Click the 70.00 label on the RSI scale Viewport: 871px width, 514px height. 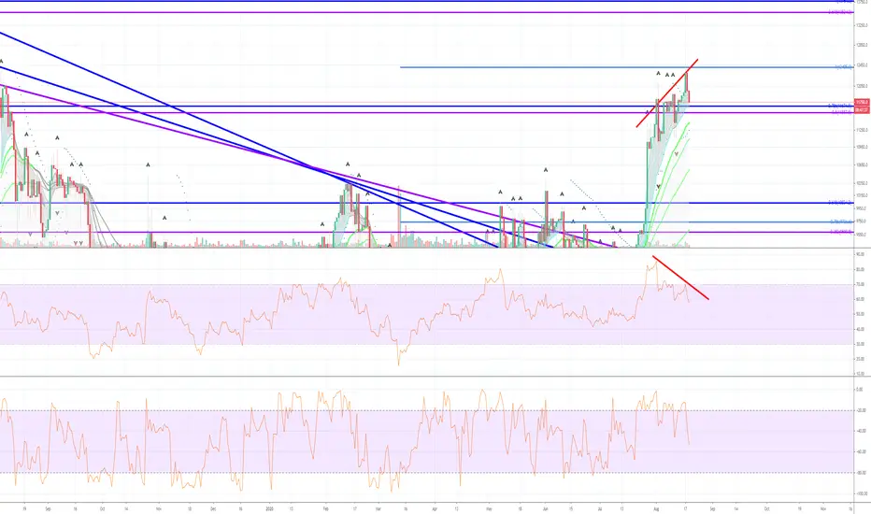[861, 284]
